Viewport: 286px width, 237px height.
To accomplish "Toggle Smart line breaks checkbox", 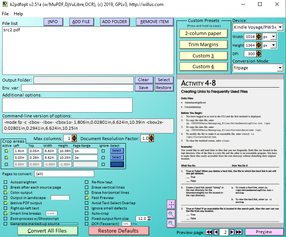I will tap(6, 213).
